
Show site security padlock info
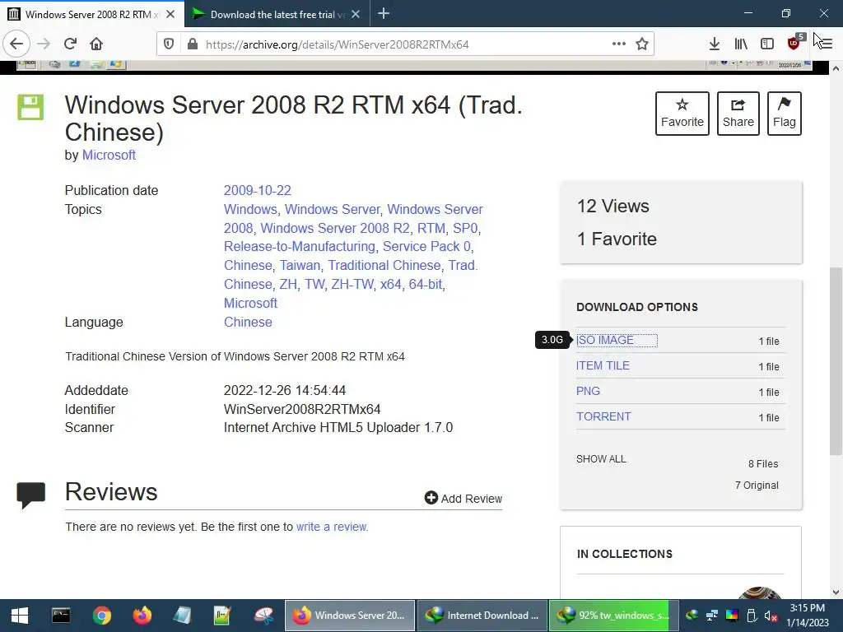click(192, 44)
